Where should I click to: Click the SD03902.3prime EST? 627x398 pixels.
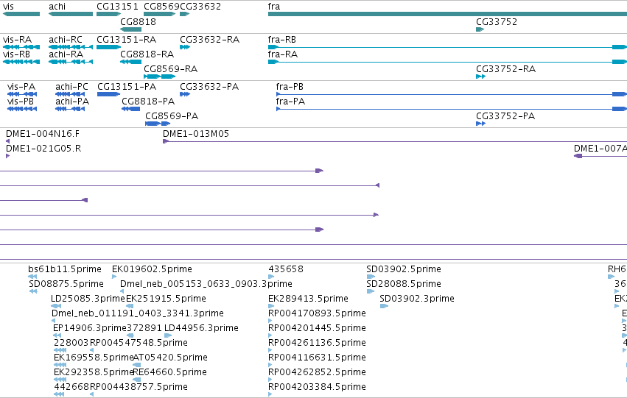(384, 306)
